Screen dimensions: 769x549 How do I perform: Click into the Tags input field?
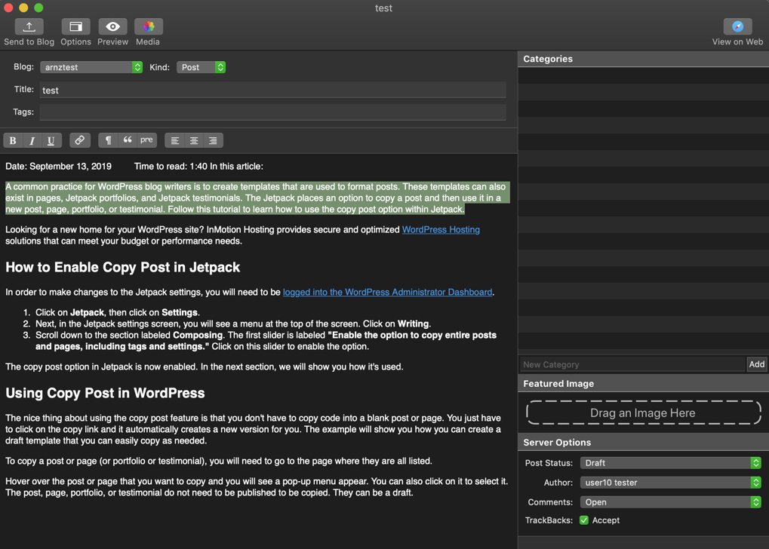(x=272, y=112)
